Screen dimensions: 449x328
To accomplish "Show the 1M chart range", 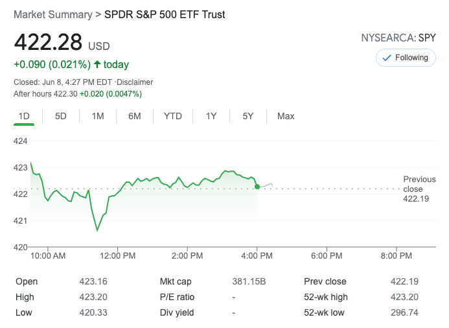I will (x=98, y=116).
